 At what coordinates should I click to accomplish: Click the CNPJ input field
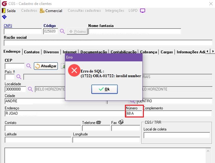tap(23, 31)
